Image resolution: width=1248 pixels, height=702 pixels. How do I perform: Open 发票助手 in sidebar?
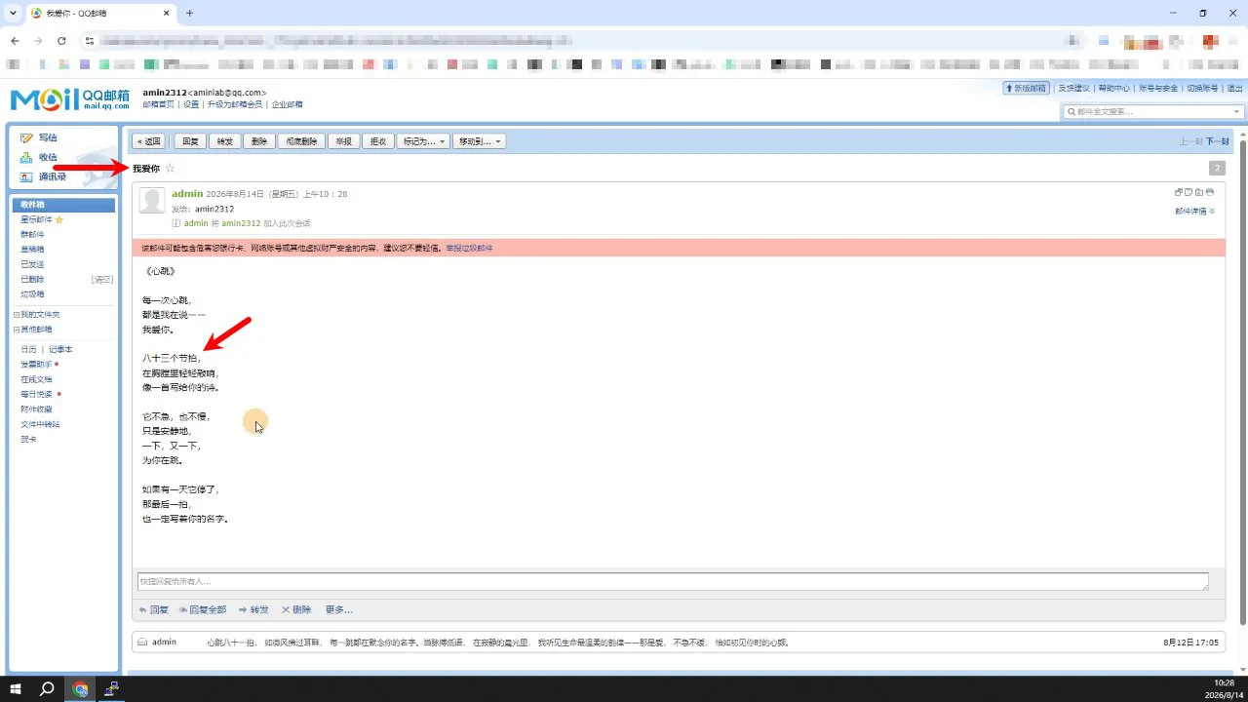36,364
